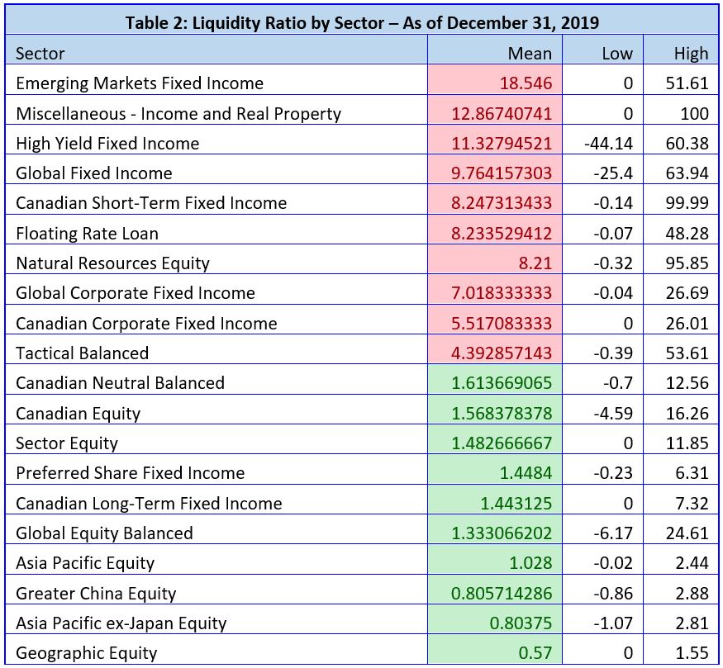Click the 'High' column header
This screenshot has height=668, width=723.
691,54
